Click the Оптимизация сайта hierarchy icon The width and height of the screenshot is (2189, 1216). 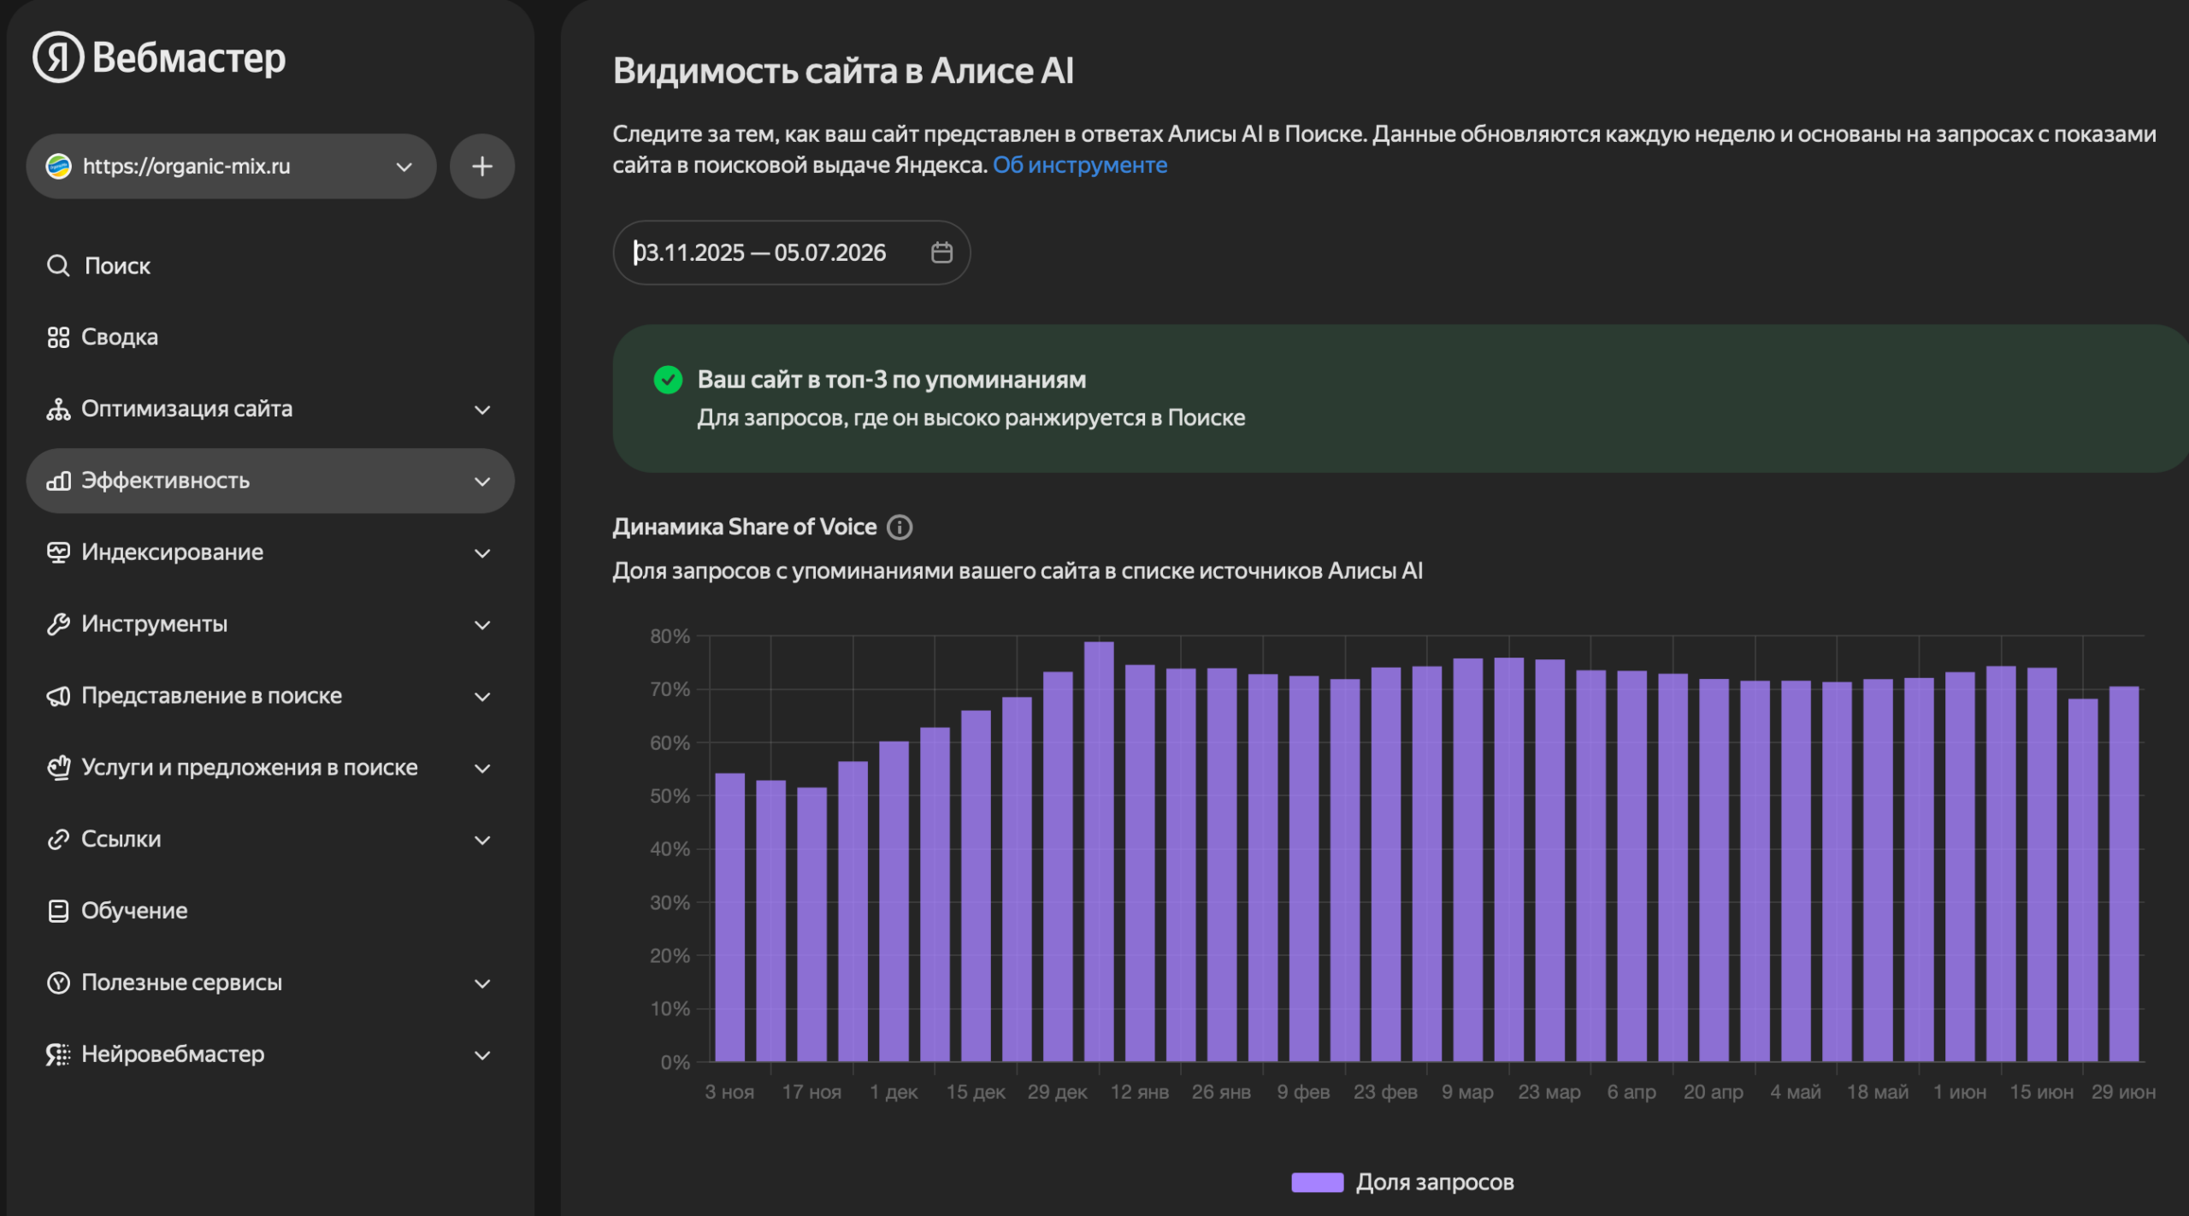(x=58, y=410)
